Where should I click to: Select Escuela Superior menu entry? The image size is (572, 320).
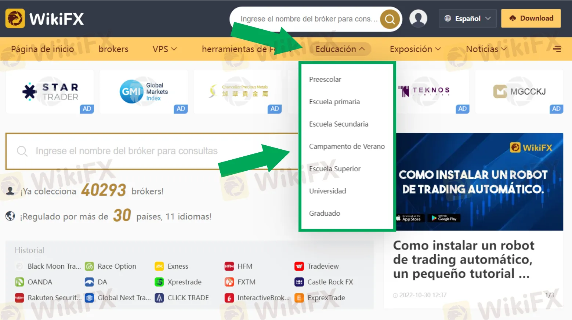coord(335,169)
